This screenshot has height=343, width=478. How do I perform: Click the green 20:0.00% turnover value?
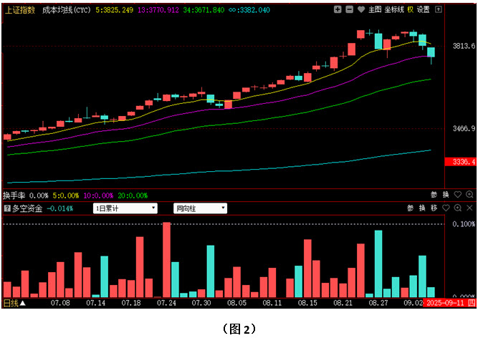(133, 195)
